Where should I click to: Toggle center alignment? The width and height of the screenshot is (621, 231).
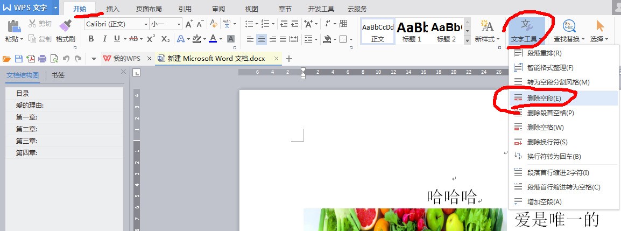[x=262, y=39]
